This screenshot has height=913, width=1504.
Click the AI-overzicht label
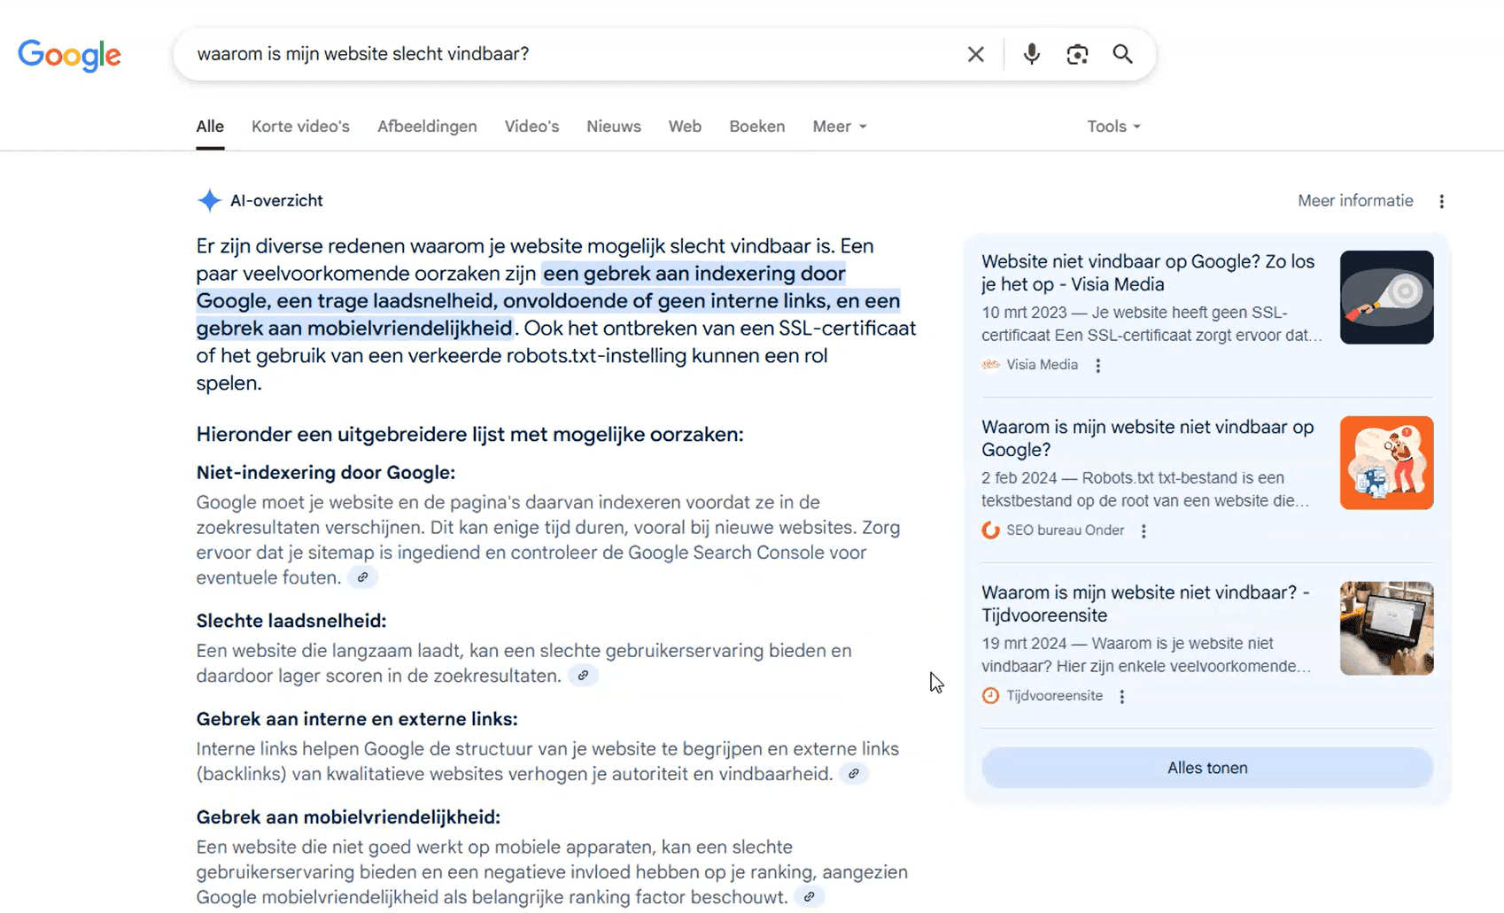point(276,201)
